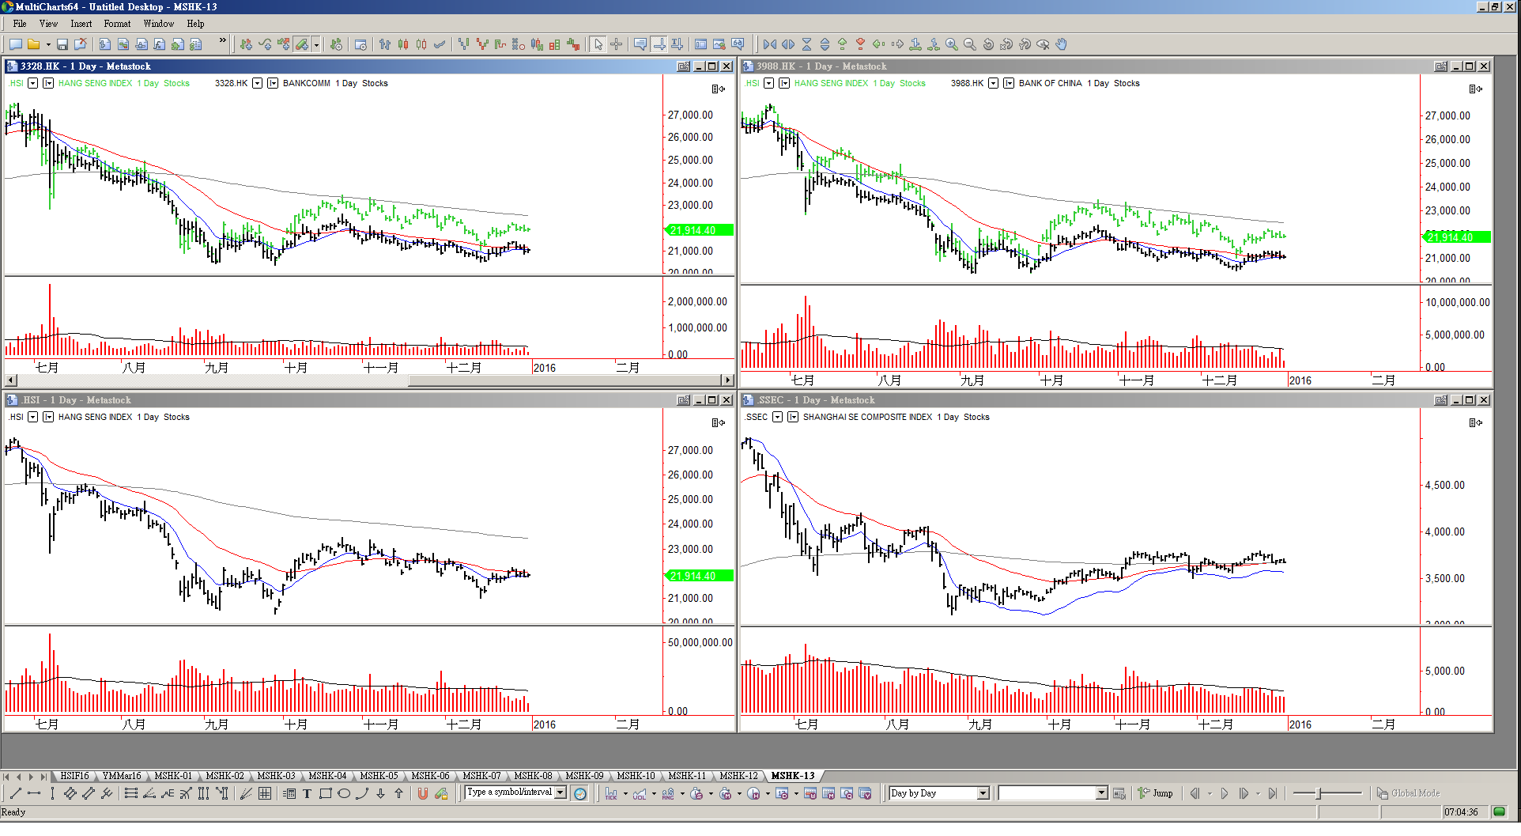Select the crosshair pointer tool

point(617,45)
